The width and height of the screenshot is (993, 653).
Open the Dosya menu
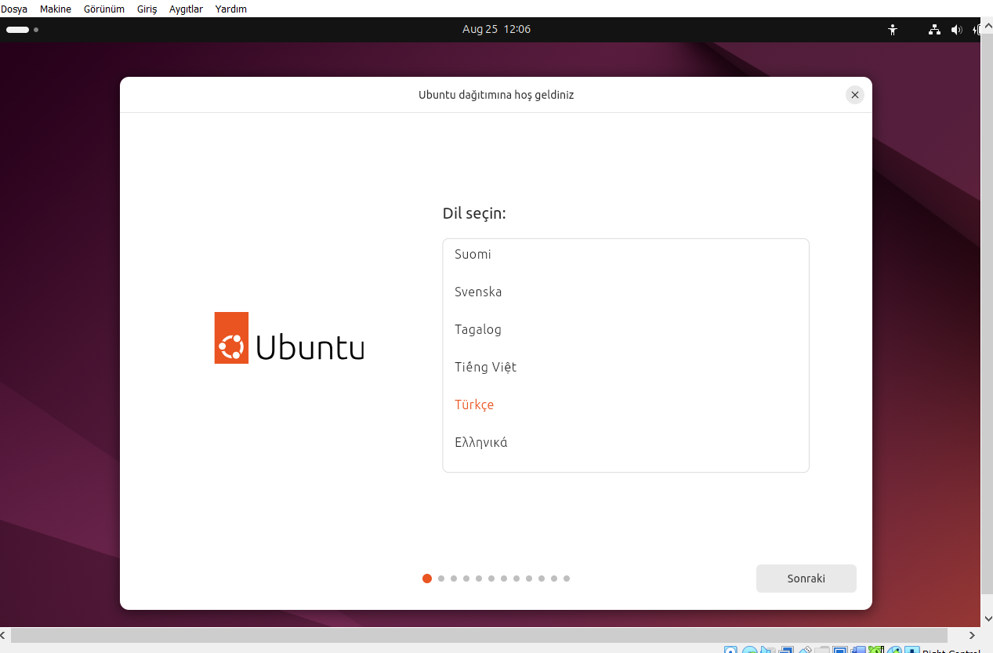(x=14, y=9)
